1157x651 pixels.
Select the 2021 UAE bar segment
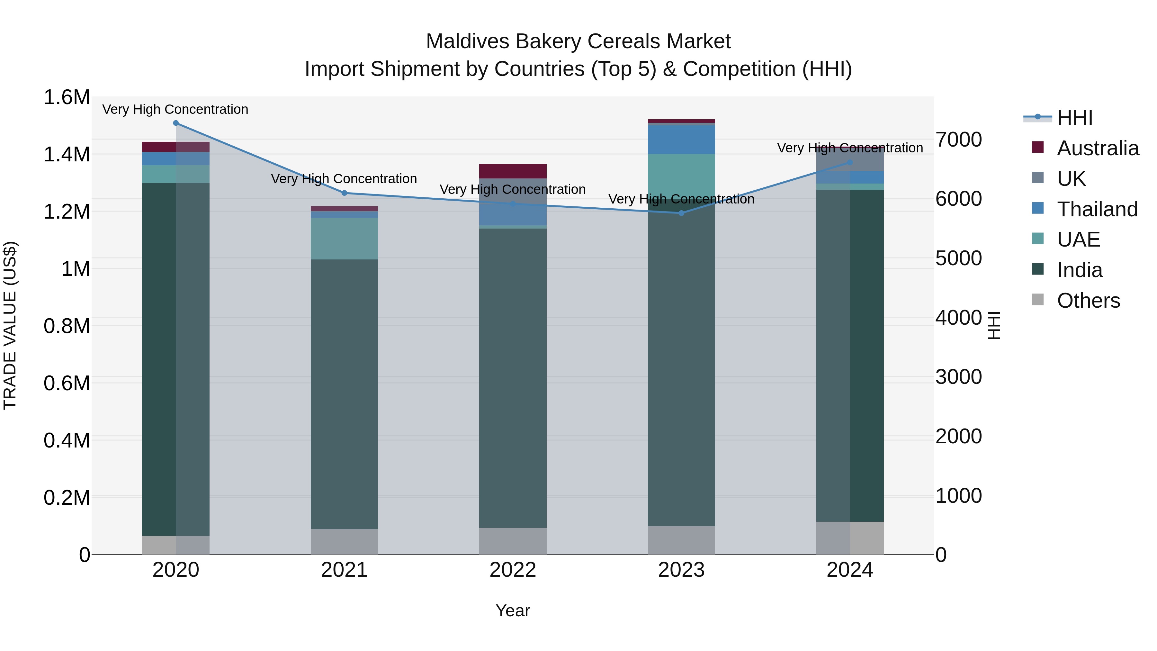tap(345, 239)
